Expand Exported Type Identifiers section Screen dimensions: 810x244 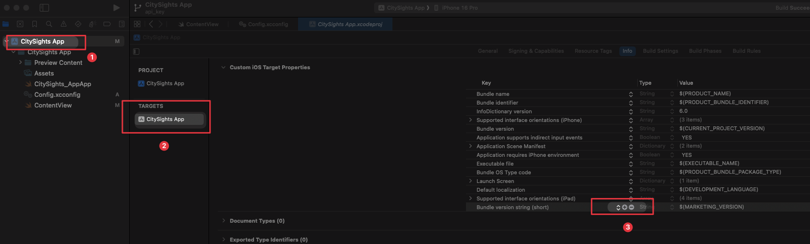click(223, 240)
